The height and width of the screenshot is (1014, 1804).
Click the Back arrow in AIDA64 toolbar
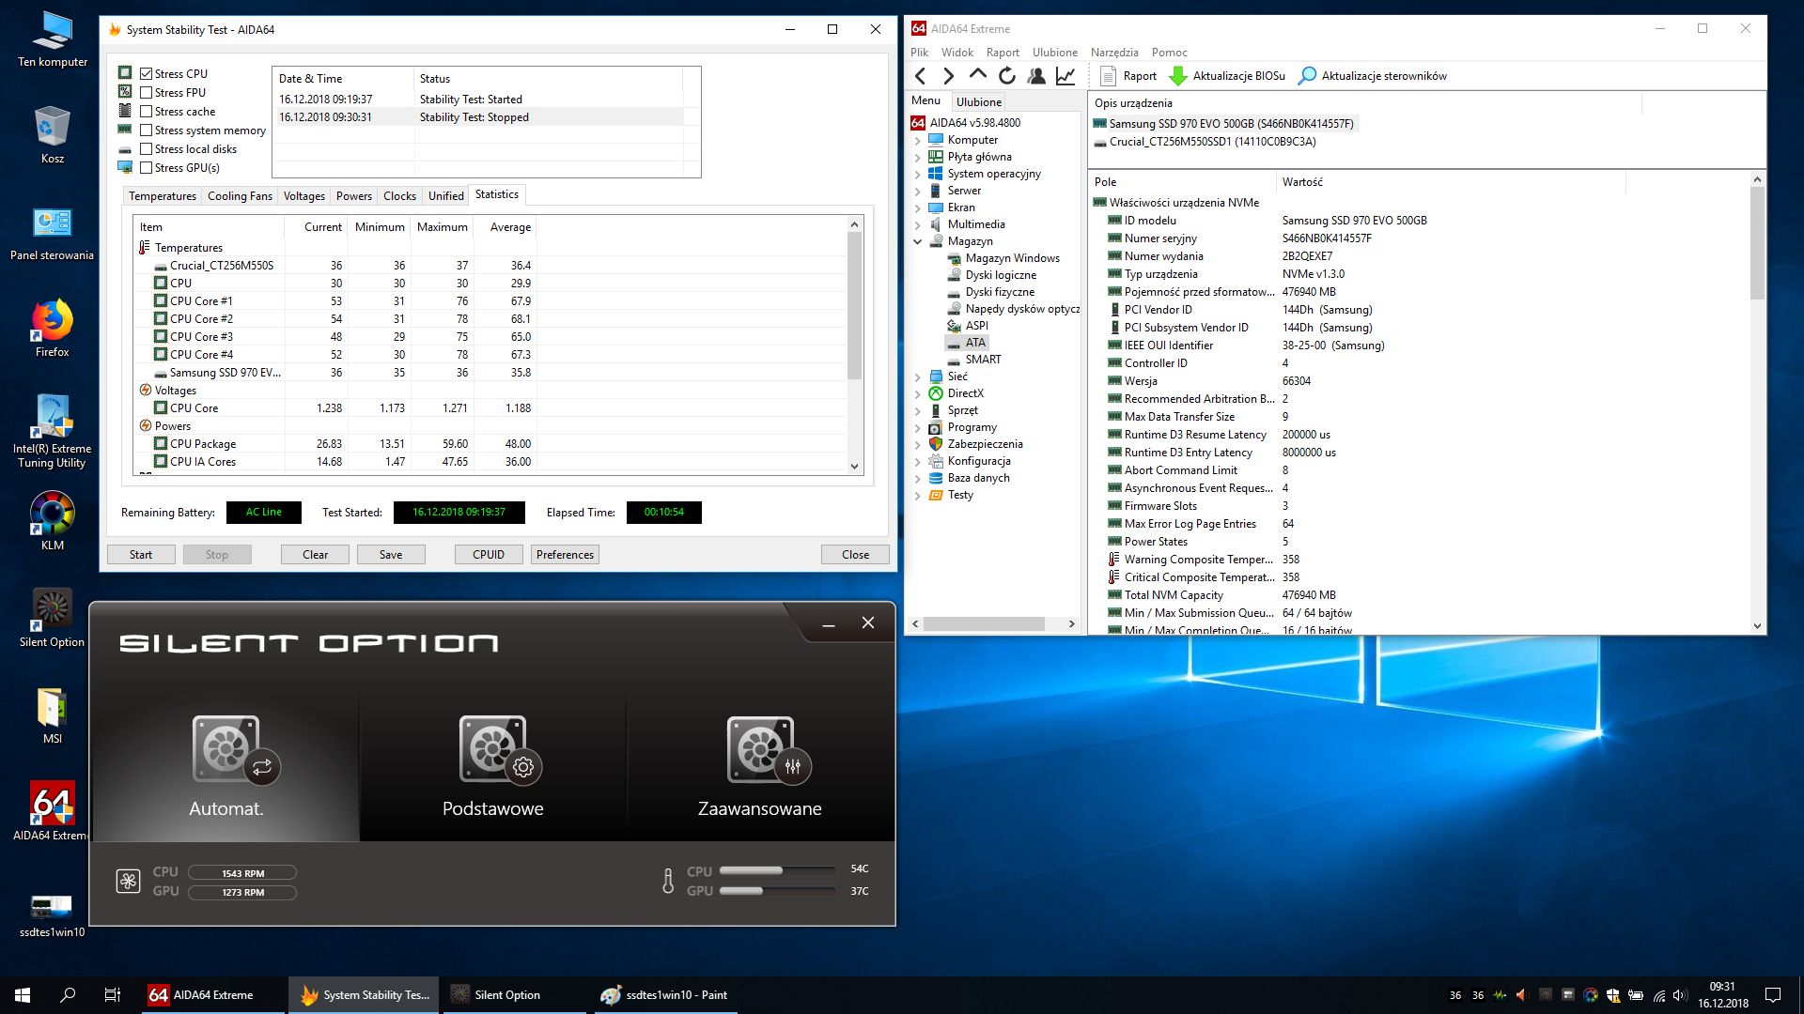coord(921,76)
